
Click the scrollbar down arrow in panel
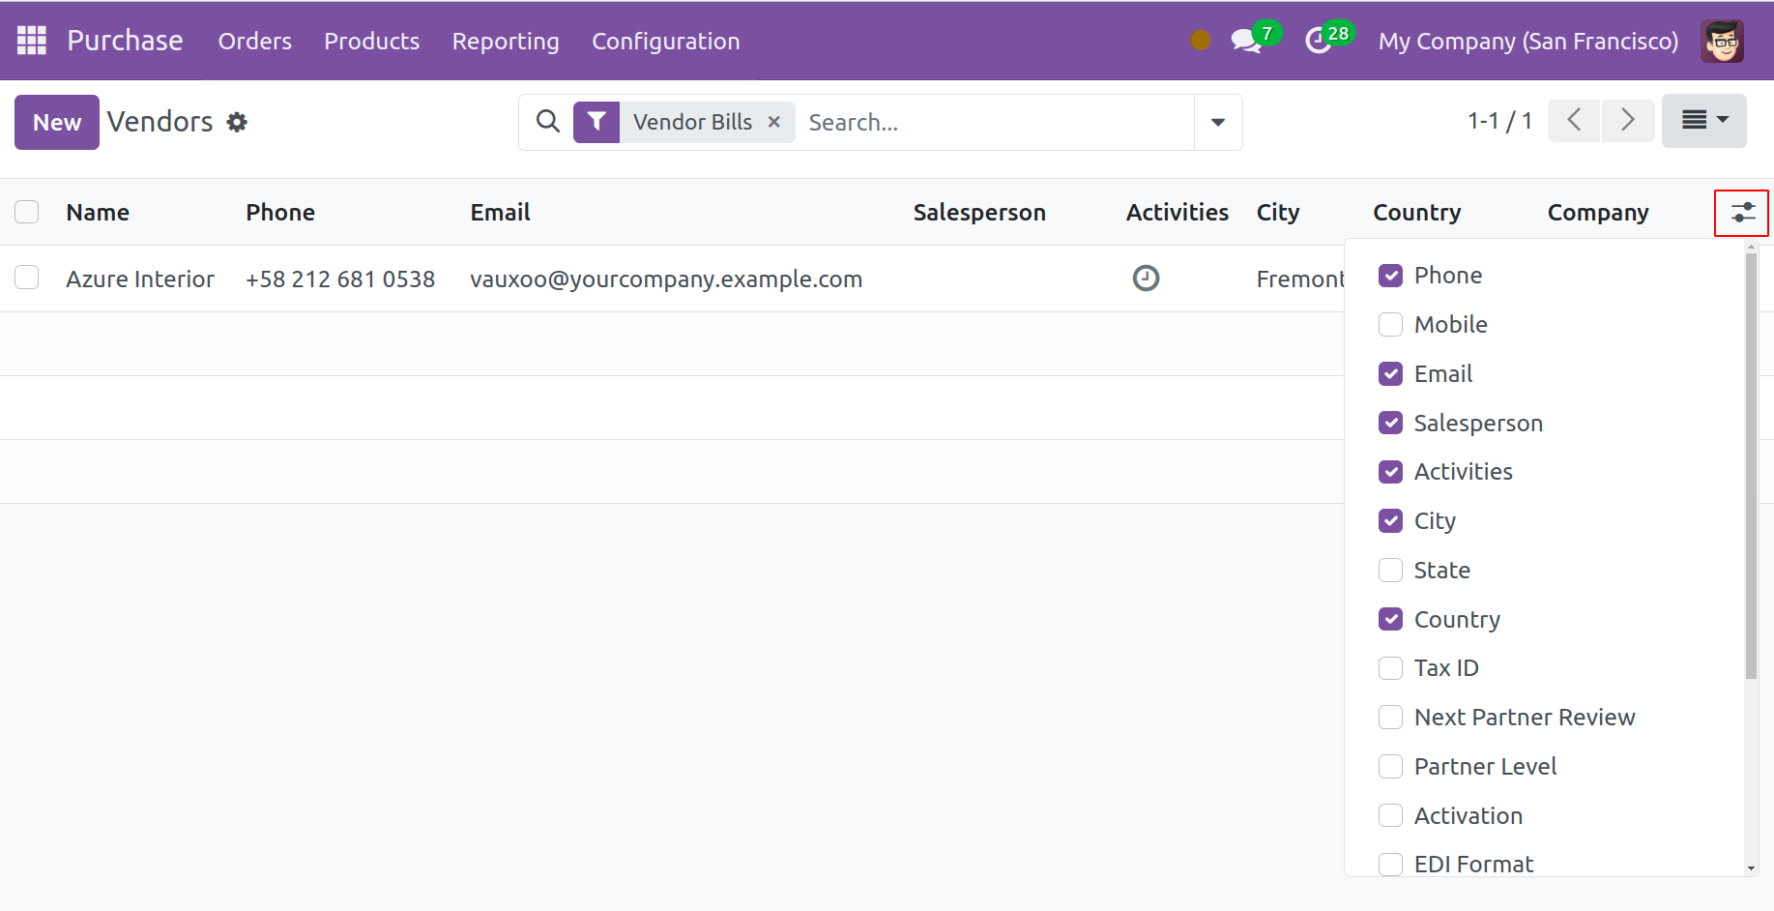point(1751,868)
